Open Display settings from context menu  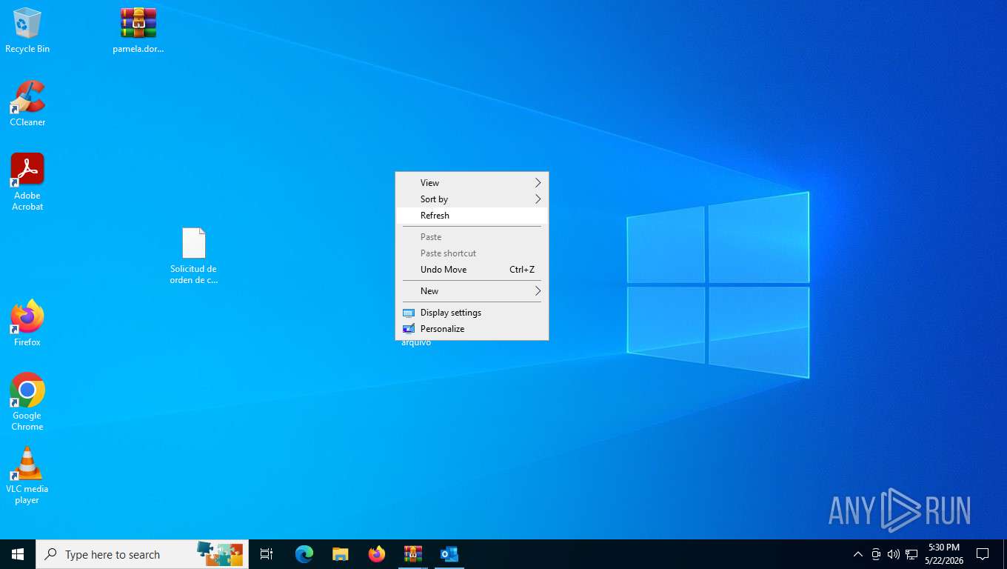coord(472,313)
